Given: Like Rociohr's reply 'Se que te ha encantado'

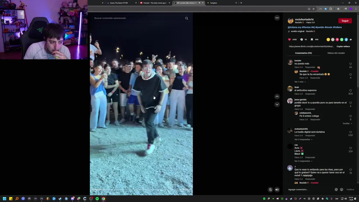Looking at the screenshot, I should (x=350, y=75).
